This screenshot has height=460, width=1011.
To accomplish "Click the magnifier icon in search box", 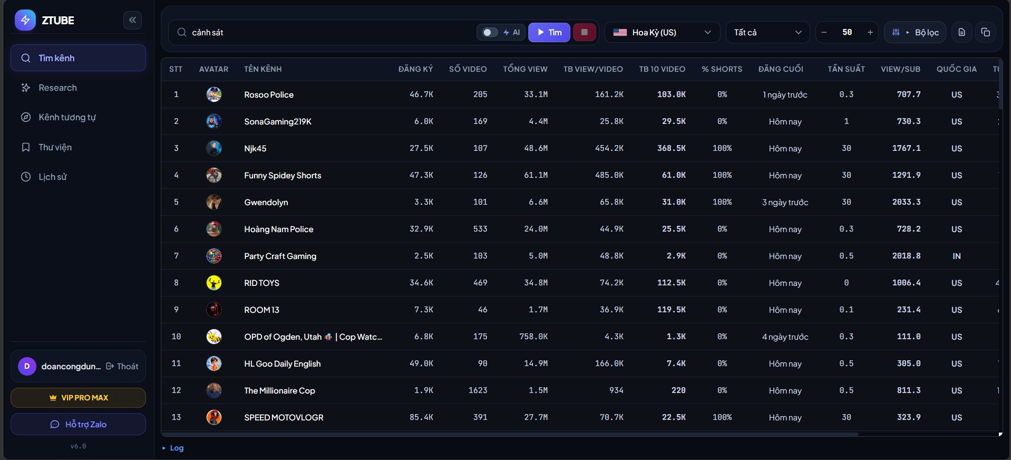I will click(x=182, y=32).
